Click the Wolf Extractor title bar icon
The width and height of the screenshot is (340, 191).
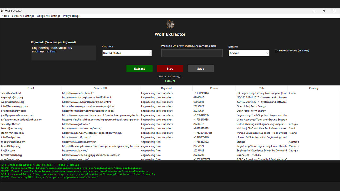coord(2,11)
